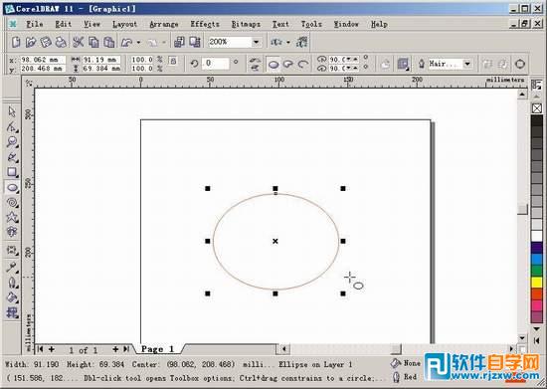The image size is (547, 389).
Task: Click the Convert to curves icon
Action: [x=520, y=64]
